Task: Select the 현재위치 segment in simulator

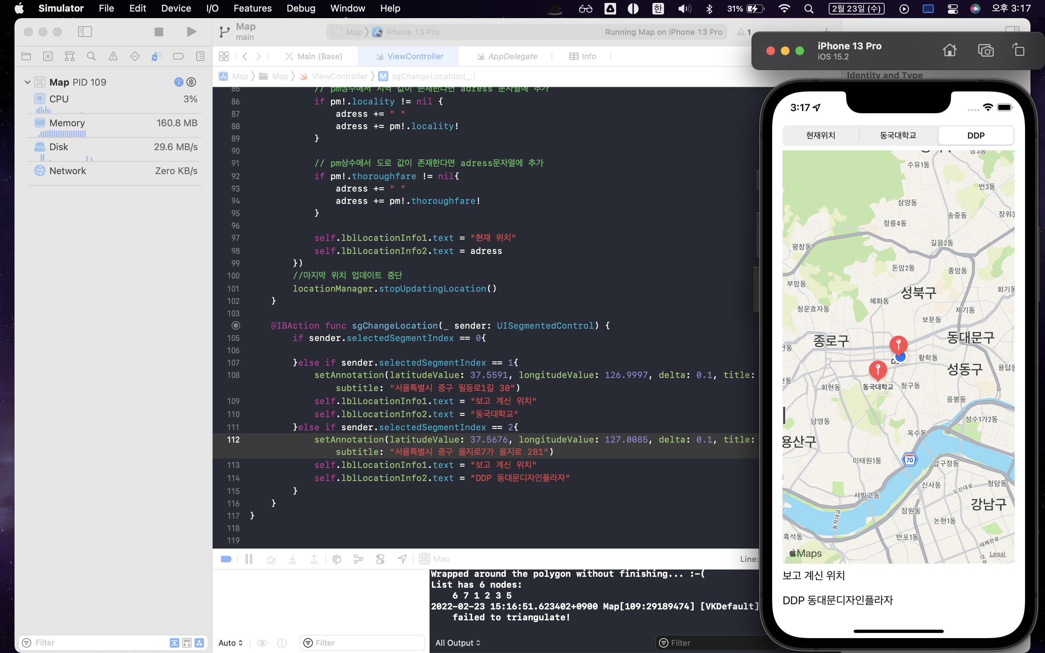Action: coord(820,135)
